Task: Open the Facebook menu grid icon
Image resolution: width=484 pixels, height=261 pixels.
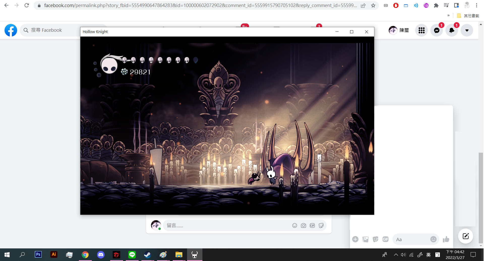Action: pyautogui.click(x=421, y=30)
